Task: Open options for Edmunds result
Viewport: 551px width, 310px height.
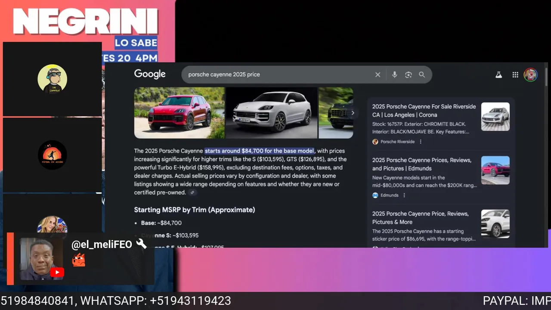Action: pyautogui.click(x=404, y=195)
